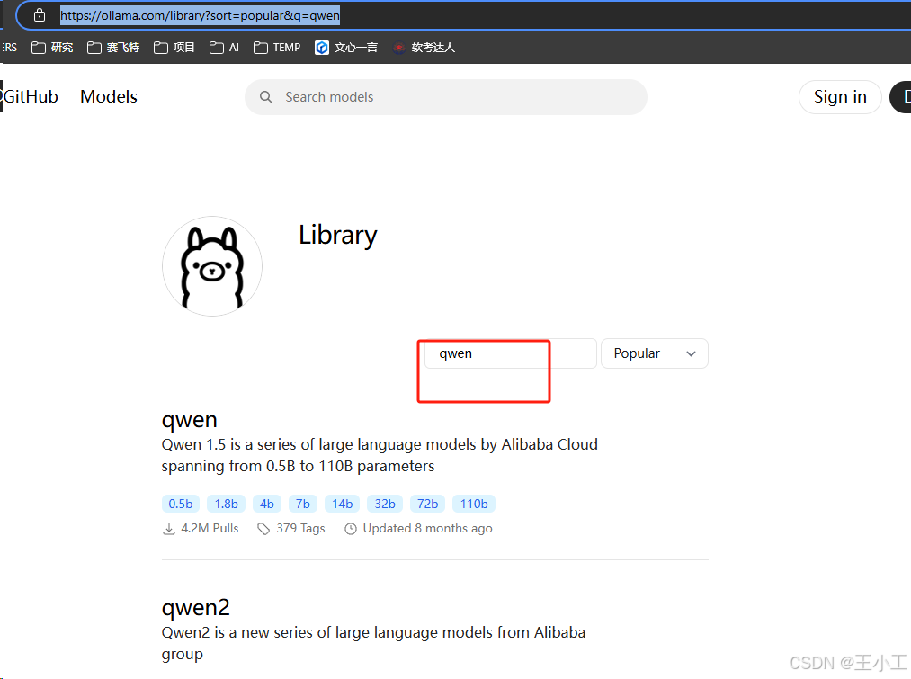Click the download Pulls icon under qwen

coord(168,529)
